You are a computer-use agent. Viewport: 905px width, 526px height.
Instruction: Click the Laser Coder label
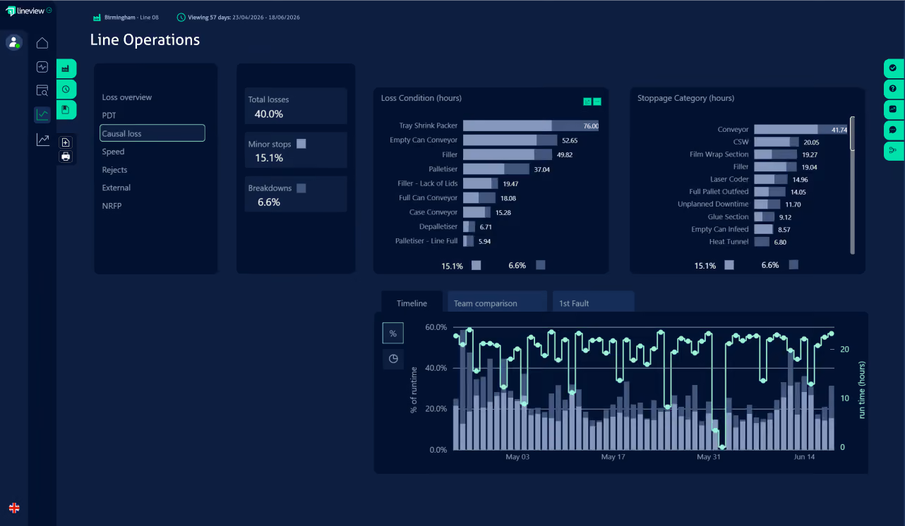[x=729, y=179]
